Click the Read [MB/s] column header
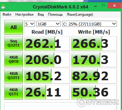Image resolution: width=122 pixels, height=110 pixels. coord(47,32)
